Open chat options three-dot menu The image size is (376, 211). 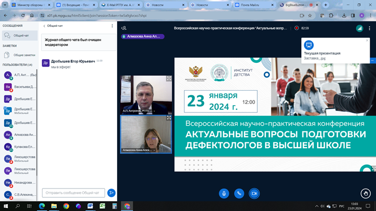[112, 26]
